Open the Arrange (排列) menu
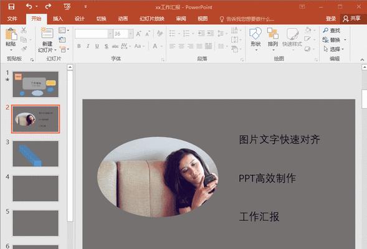This screenshot has width=367, height=249. pos(273,39)
